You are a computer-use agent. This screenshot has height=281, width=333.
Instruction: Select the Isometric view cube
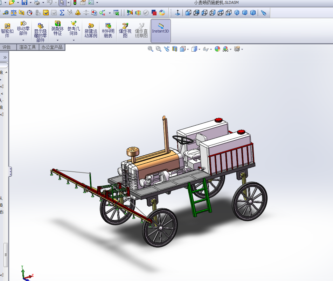[237, 13]
